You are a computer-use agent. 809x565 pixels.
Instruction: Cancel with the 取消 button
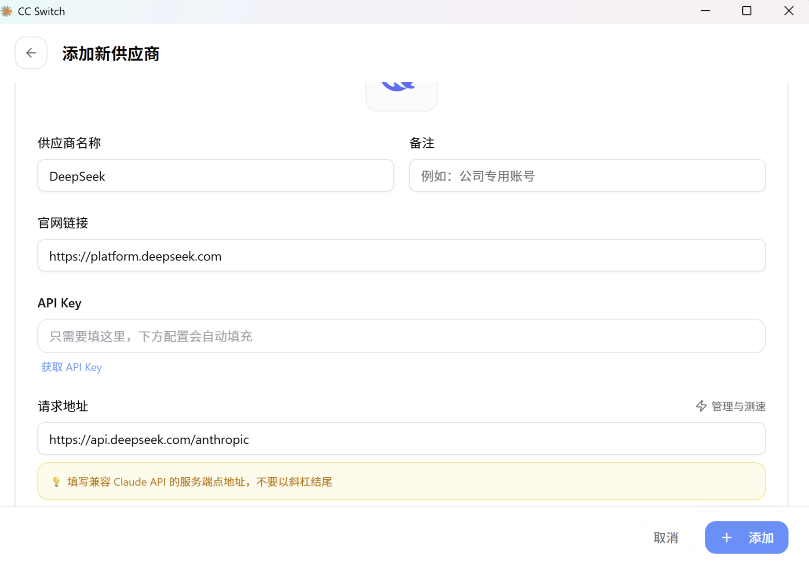pyautogui.click(x=666, y=537)
